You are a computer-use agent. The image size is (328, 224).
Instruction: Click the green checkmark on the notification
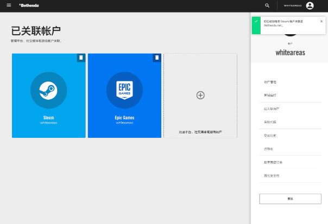pos(256,21)
